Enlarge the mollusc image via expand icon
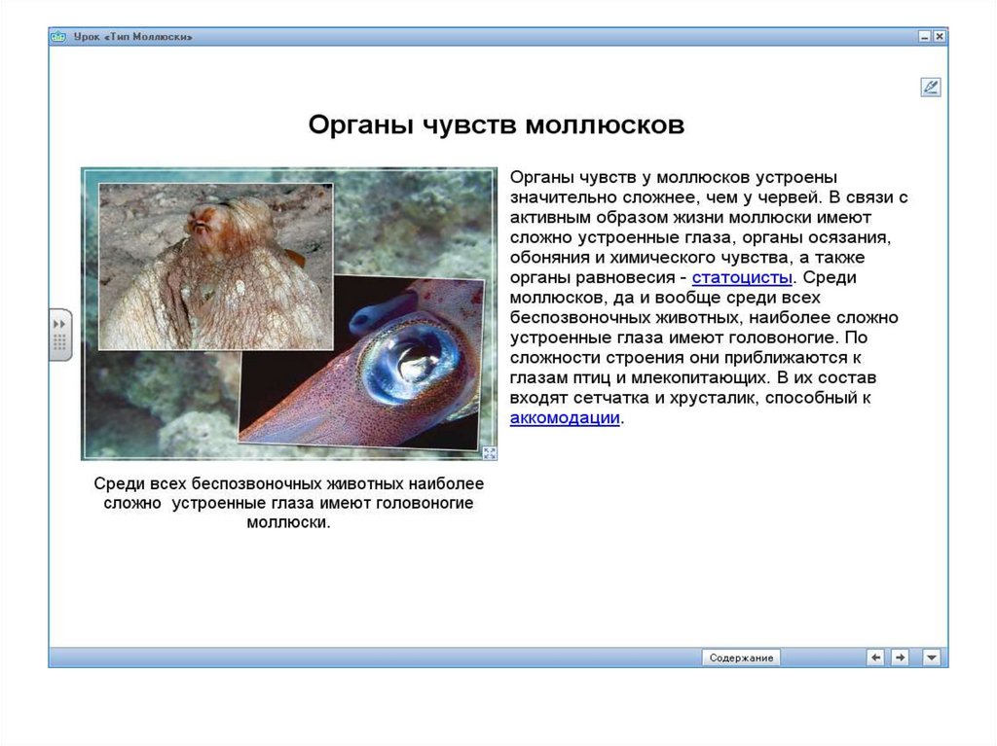Image resolution: width=997 pixels, height=746 pixels. [489, 453]
